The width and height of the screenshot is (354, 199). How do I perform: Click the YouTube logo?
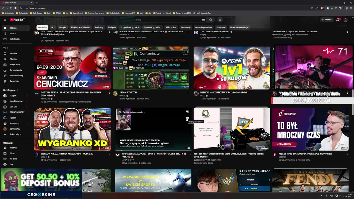[x=17, y=20]
